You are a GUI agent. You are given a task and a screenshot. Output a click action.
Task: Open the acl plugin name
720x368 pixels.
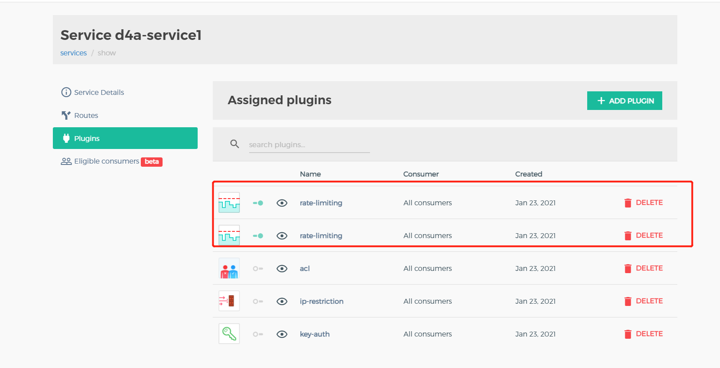[305, 268]
